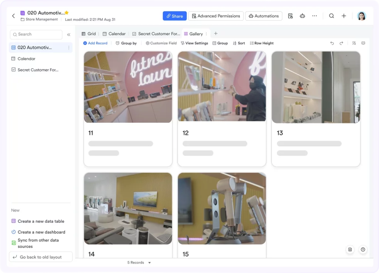The height and width of the screenshot is (273, 379).
Task: Open the help question mark icon
Action: click(x=363, y=250)
